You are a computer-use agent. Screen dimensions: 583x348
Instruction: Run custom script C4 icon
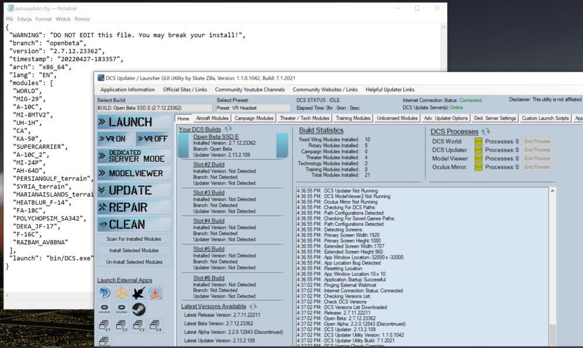tap(156, 326)
